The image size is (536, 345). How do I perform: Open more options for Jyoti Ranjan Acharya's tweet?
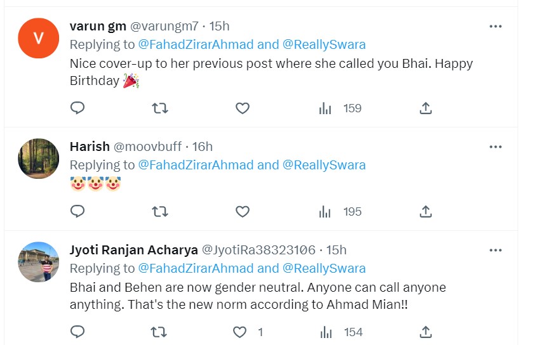click(495, 249)
